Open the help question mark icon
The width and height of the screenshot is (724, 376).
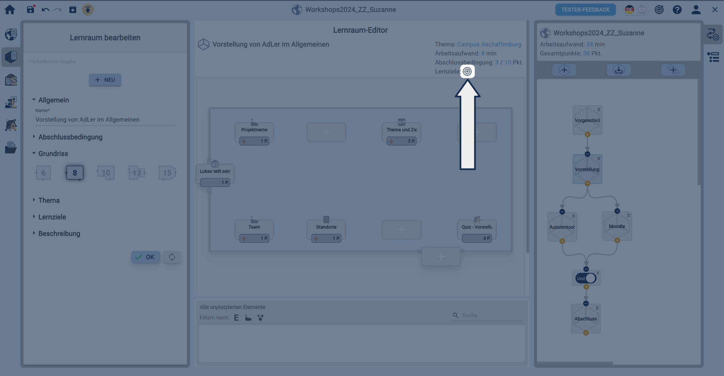click(677, 10)
